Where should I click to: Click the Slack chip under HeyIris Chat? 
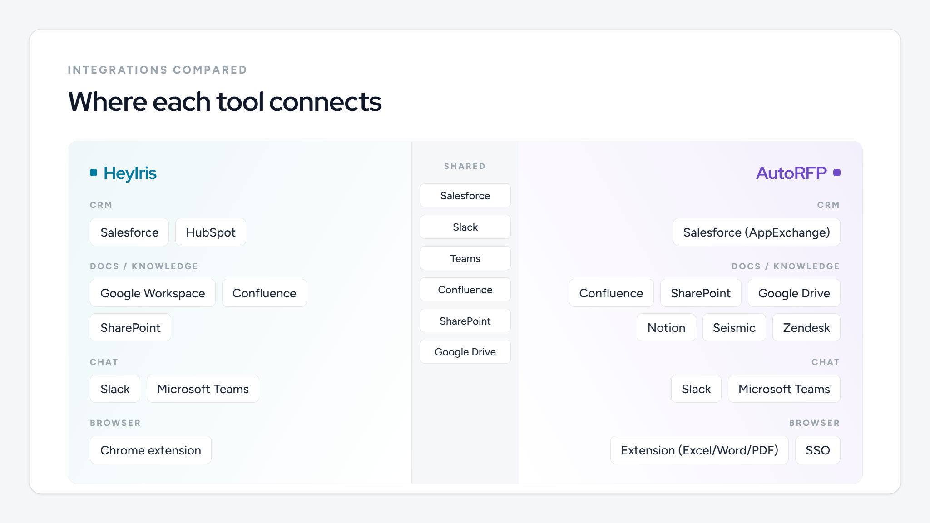115,389
